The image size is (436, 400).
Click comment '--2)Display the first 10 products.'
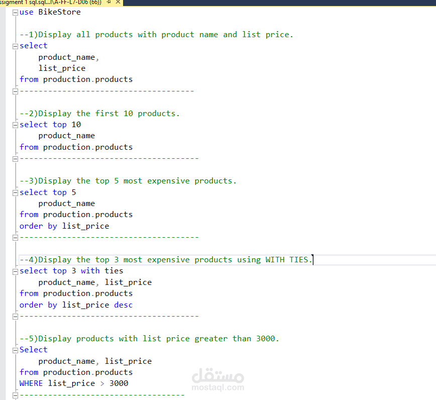click(99, 114)
